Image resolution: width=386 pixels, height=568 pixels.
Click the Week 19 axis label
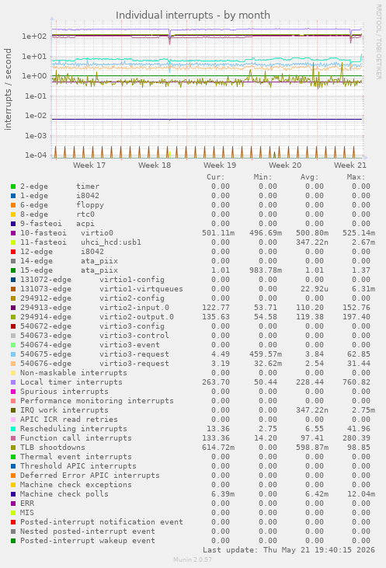(x=220, y=166)
